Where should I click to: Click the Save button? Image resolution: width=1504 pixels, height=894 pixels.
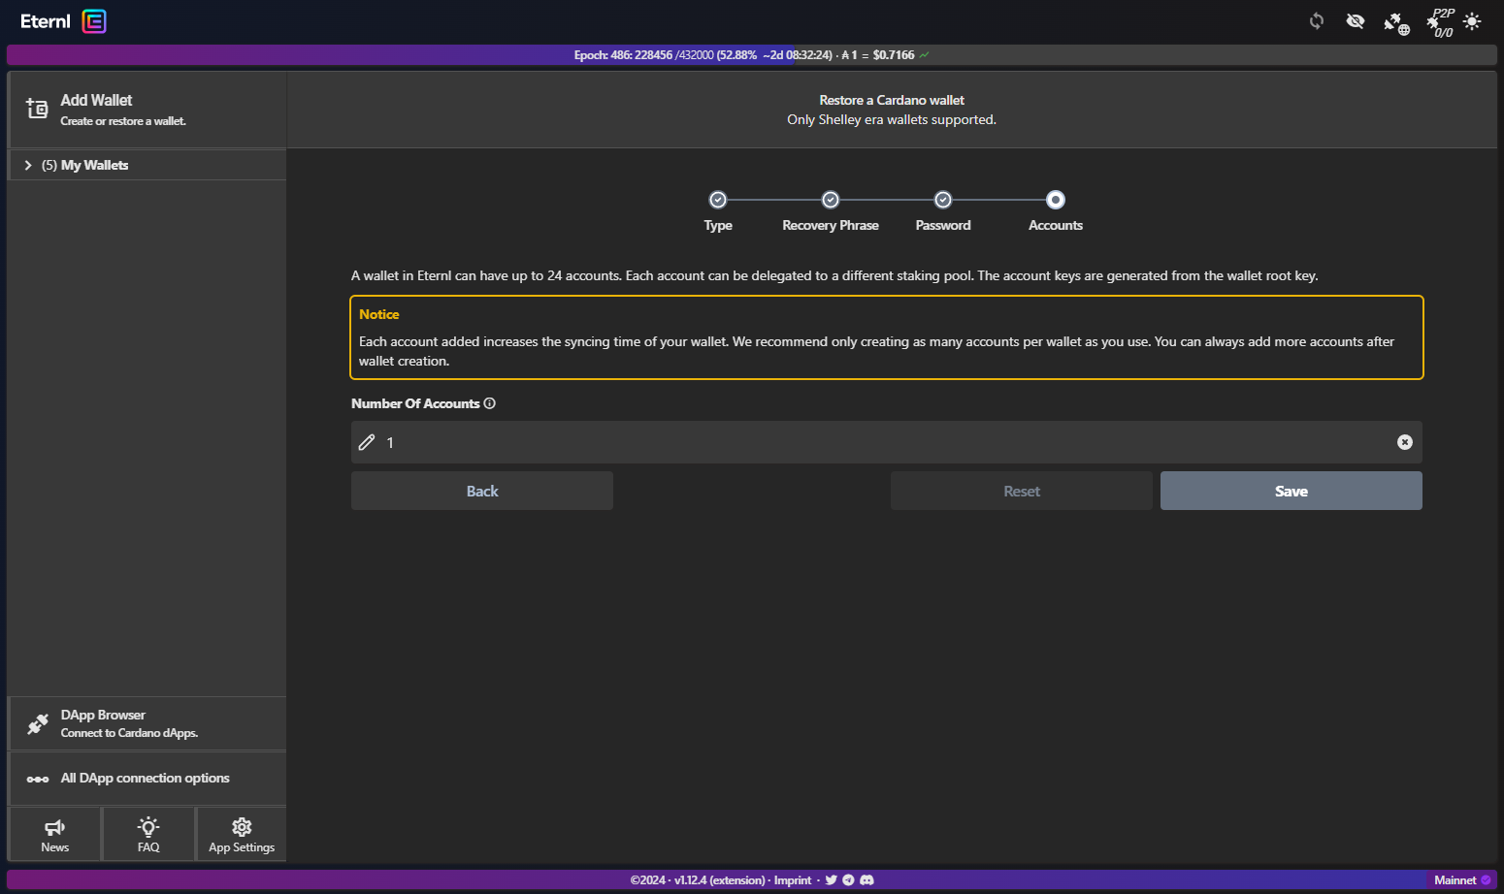[x=1291, y=491]
